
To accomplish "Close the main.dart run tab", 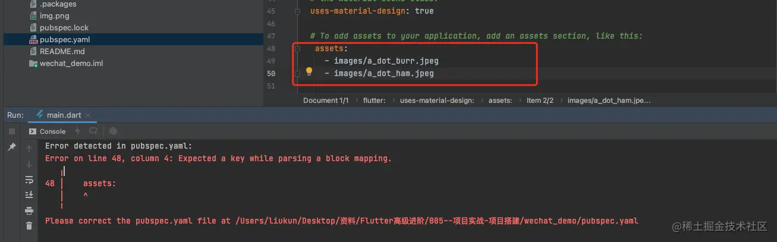I will click(88, 115).
